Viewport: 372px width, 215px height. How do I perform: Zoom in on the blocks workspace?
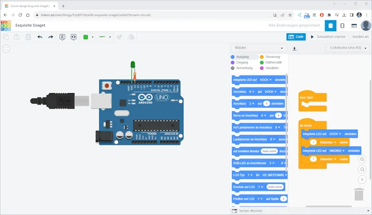[363, 159]
